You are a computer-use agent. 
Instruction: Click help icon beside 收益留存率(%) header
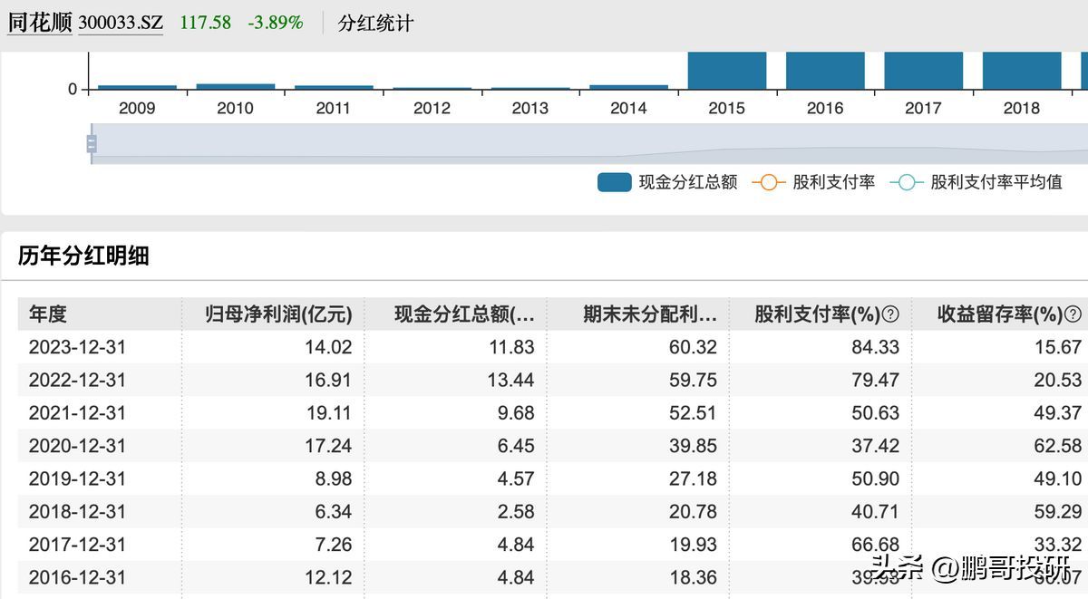(x=1073, y=314)
